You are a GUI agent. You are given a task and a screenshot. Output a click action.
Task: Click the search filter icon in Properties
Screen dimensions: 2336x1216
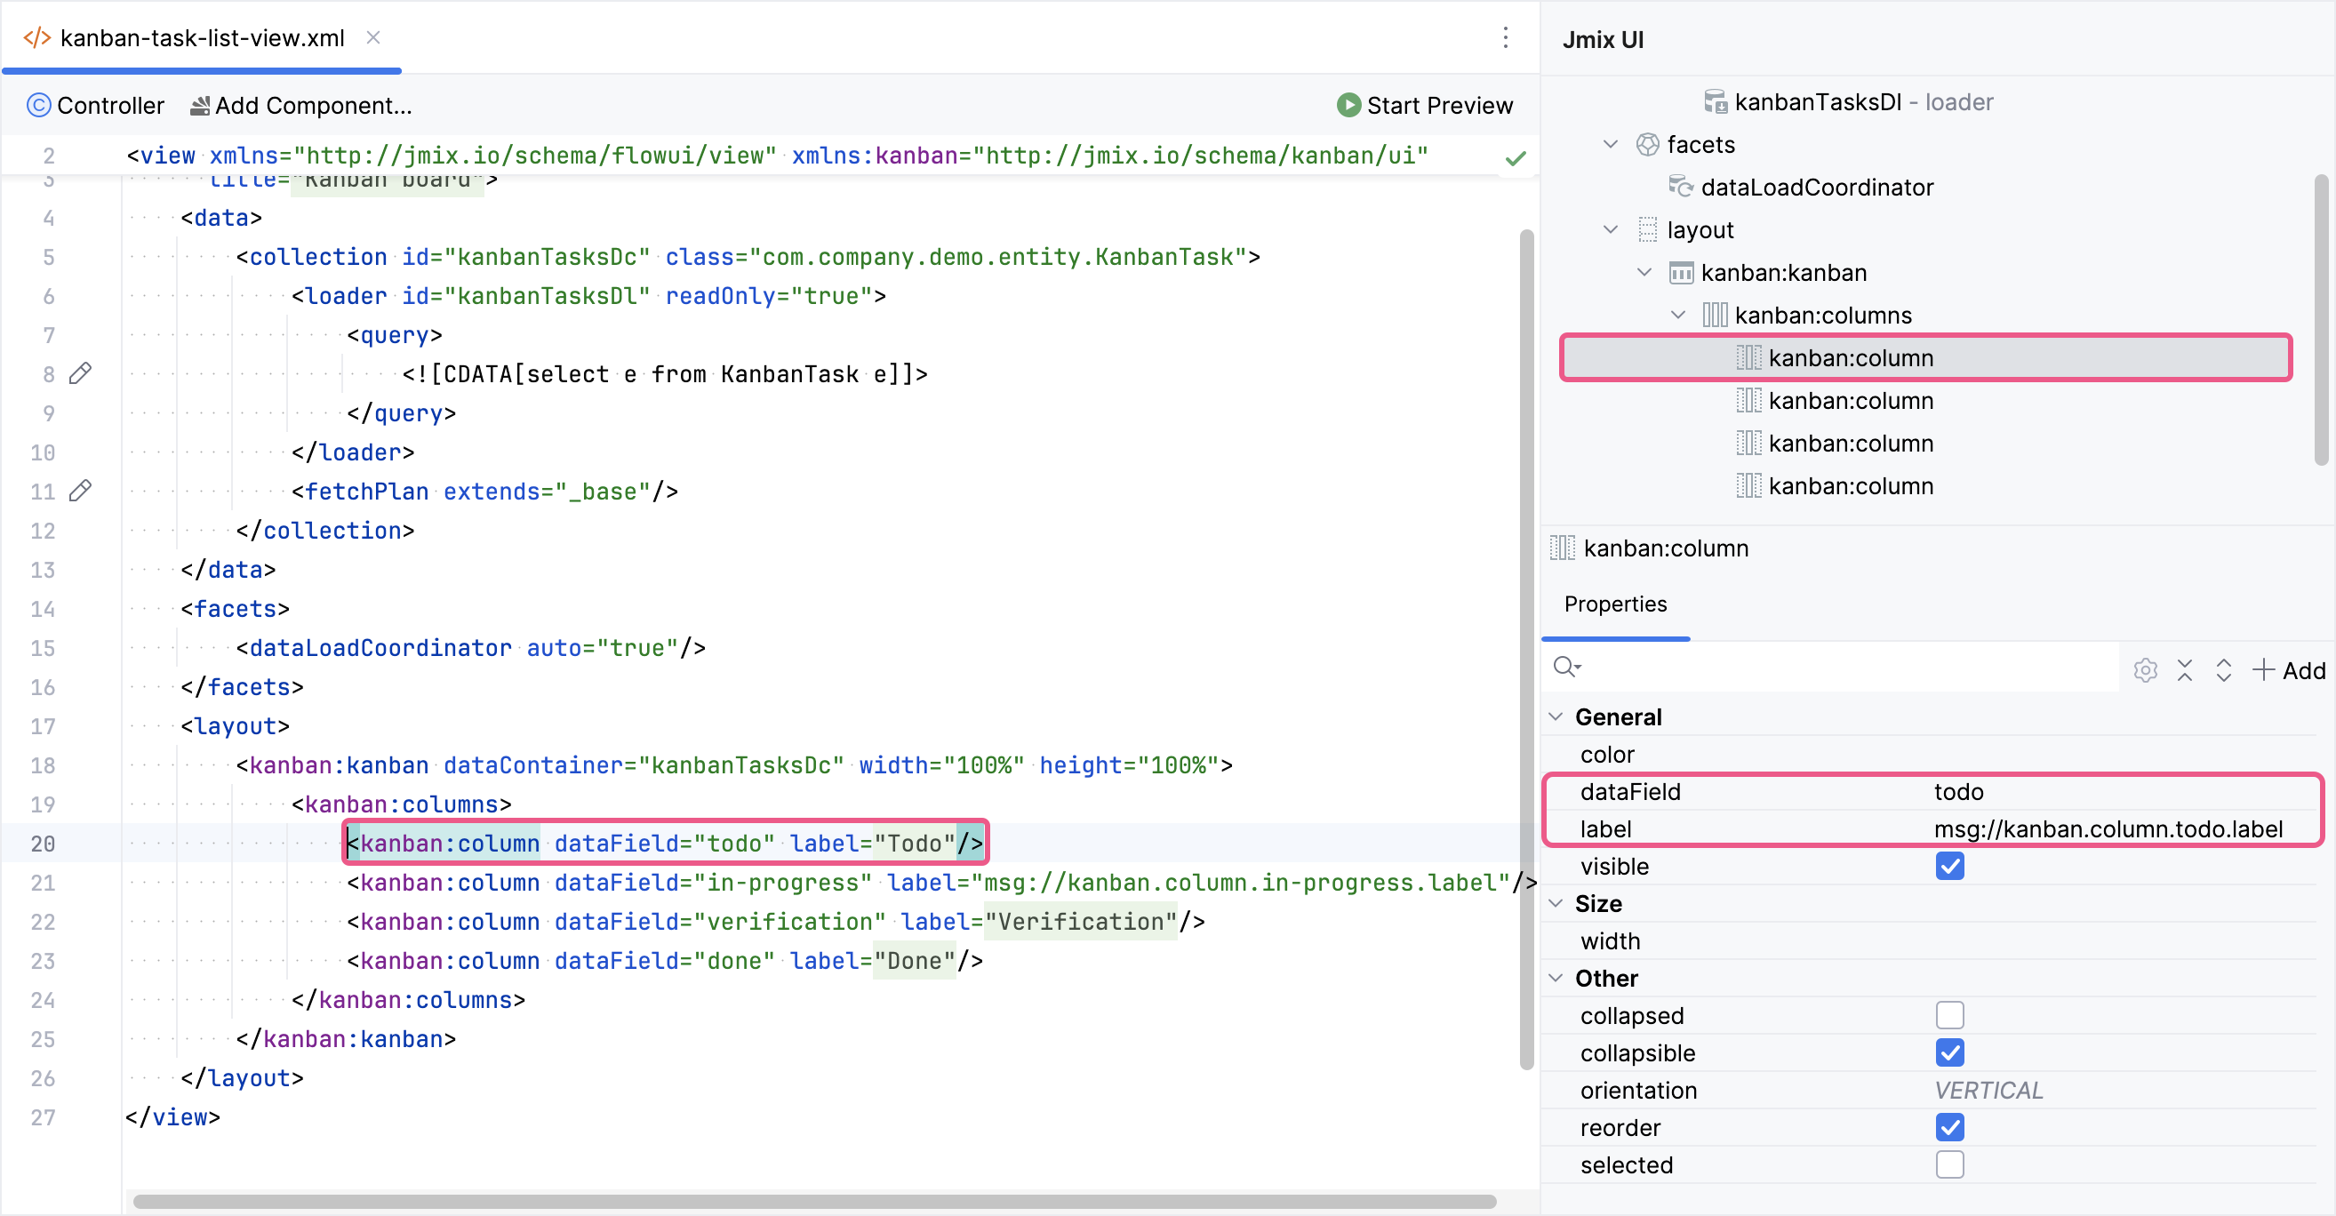tap(1568, 668)
